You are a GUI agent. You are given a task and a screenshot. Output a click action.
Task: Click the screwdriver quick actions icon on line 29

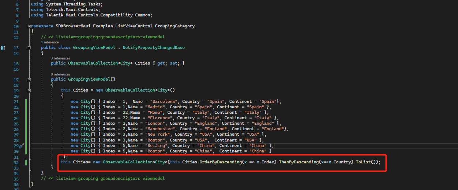21,146
